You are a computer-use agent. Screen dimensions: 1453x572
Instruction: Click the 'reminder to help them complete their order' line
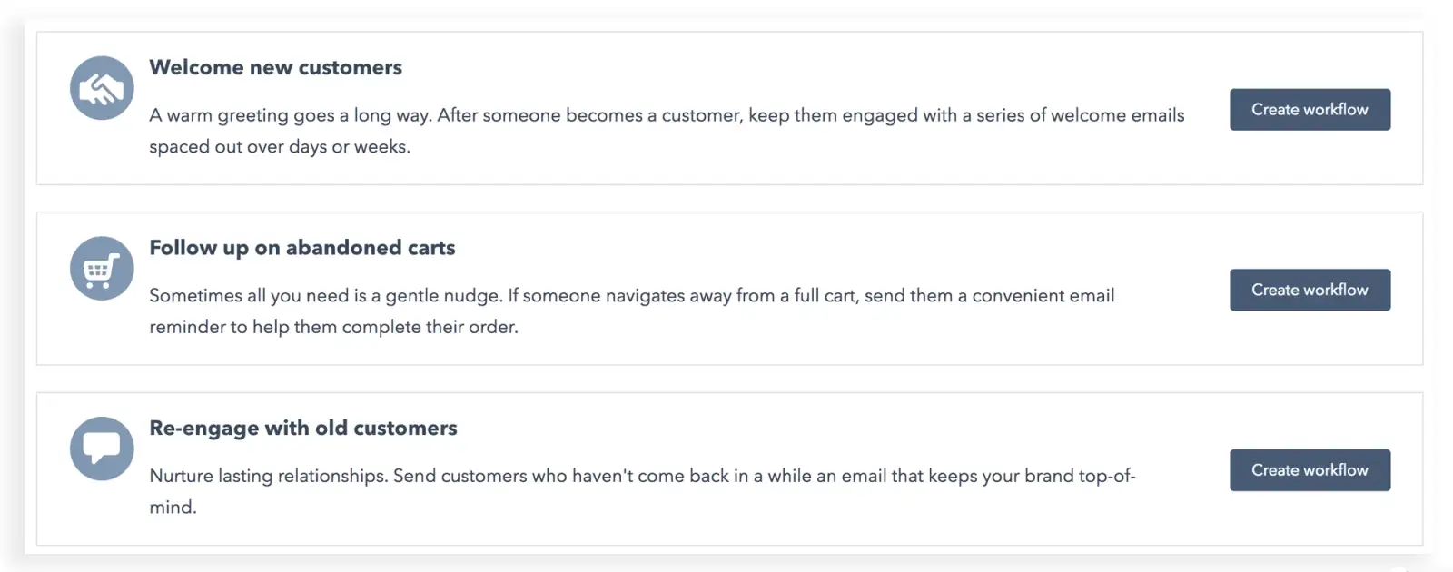click(333, 327)
